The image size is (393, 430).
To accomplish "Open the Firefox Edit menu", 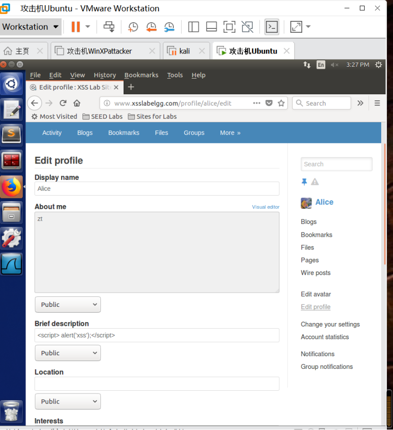I will pos(55,75).
